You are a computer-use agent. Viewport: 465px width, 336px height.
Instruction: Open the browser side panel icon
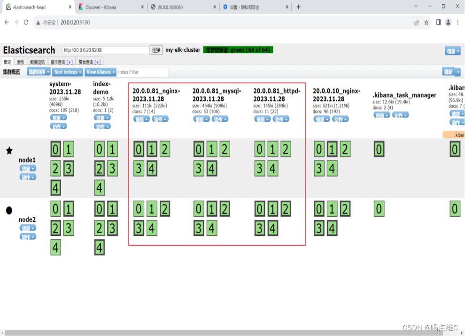pos(438,22)
